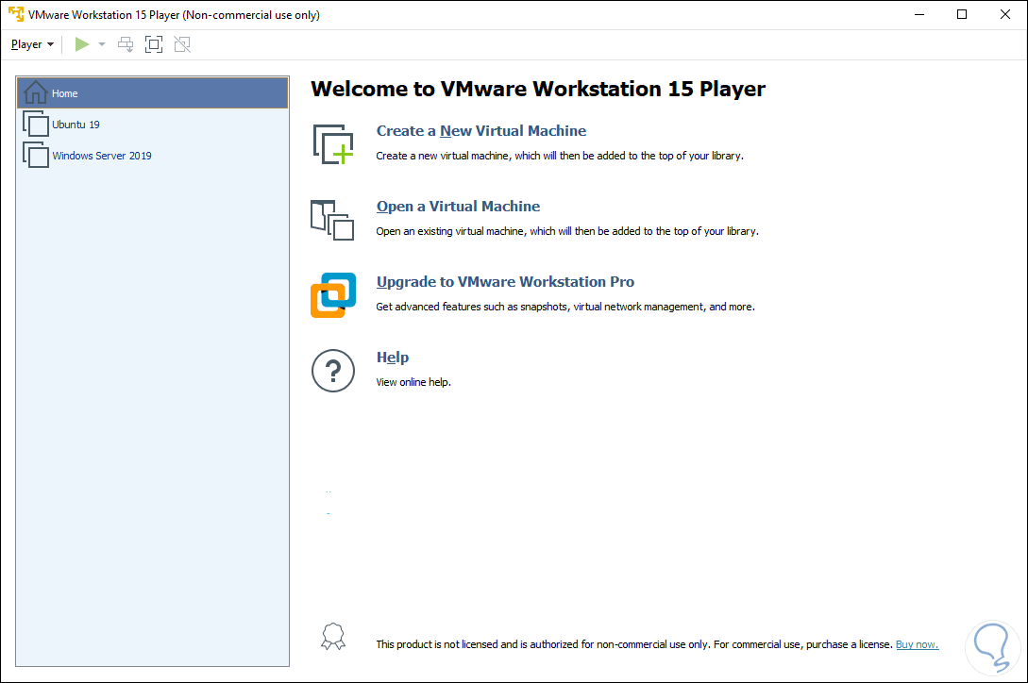Enter full screen mode icon
Screen dimensions: 1028x683
pyautogui.click(x=154, y=44)
